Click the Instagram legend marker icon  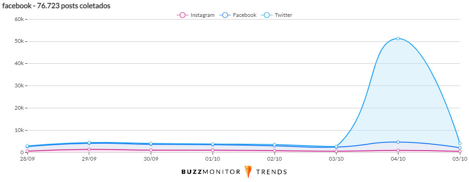tap(183, 15)
